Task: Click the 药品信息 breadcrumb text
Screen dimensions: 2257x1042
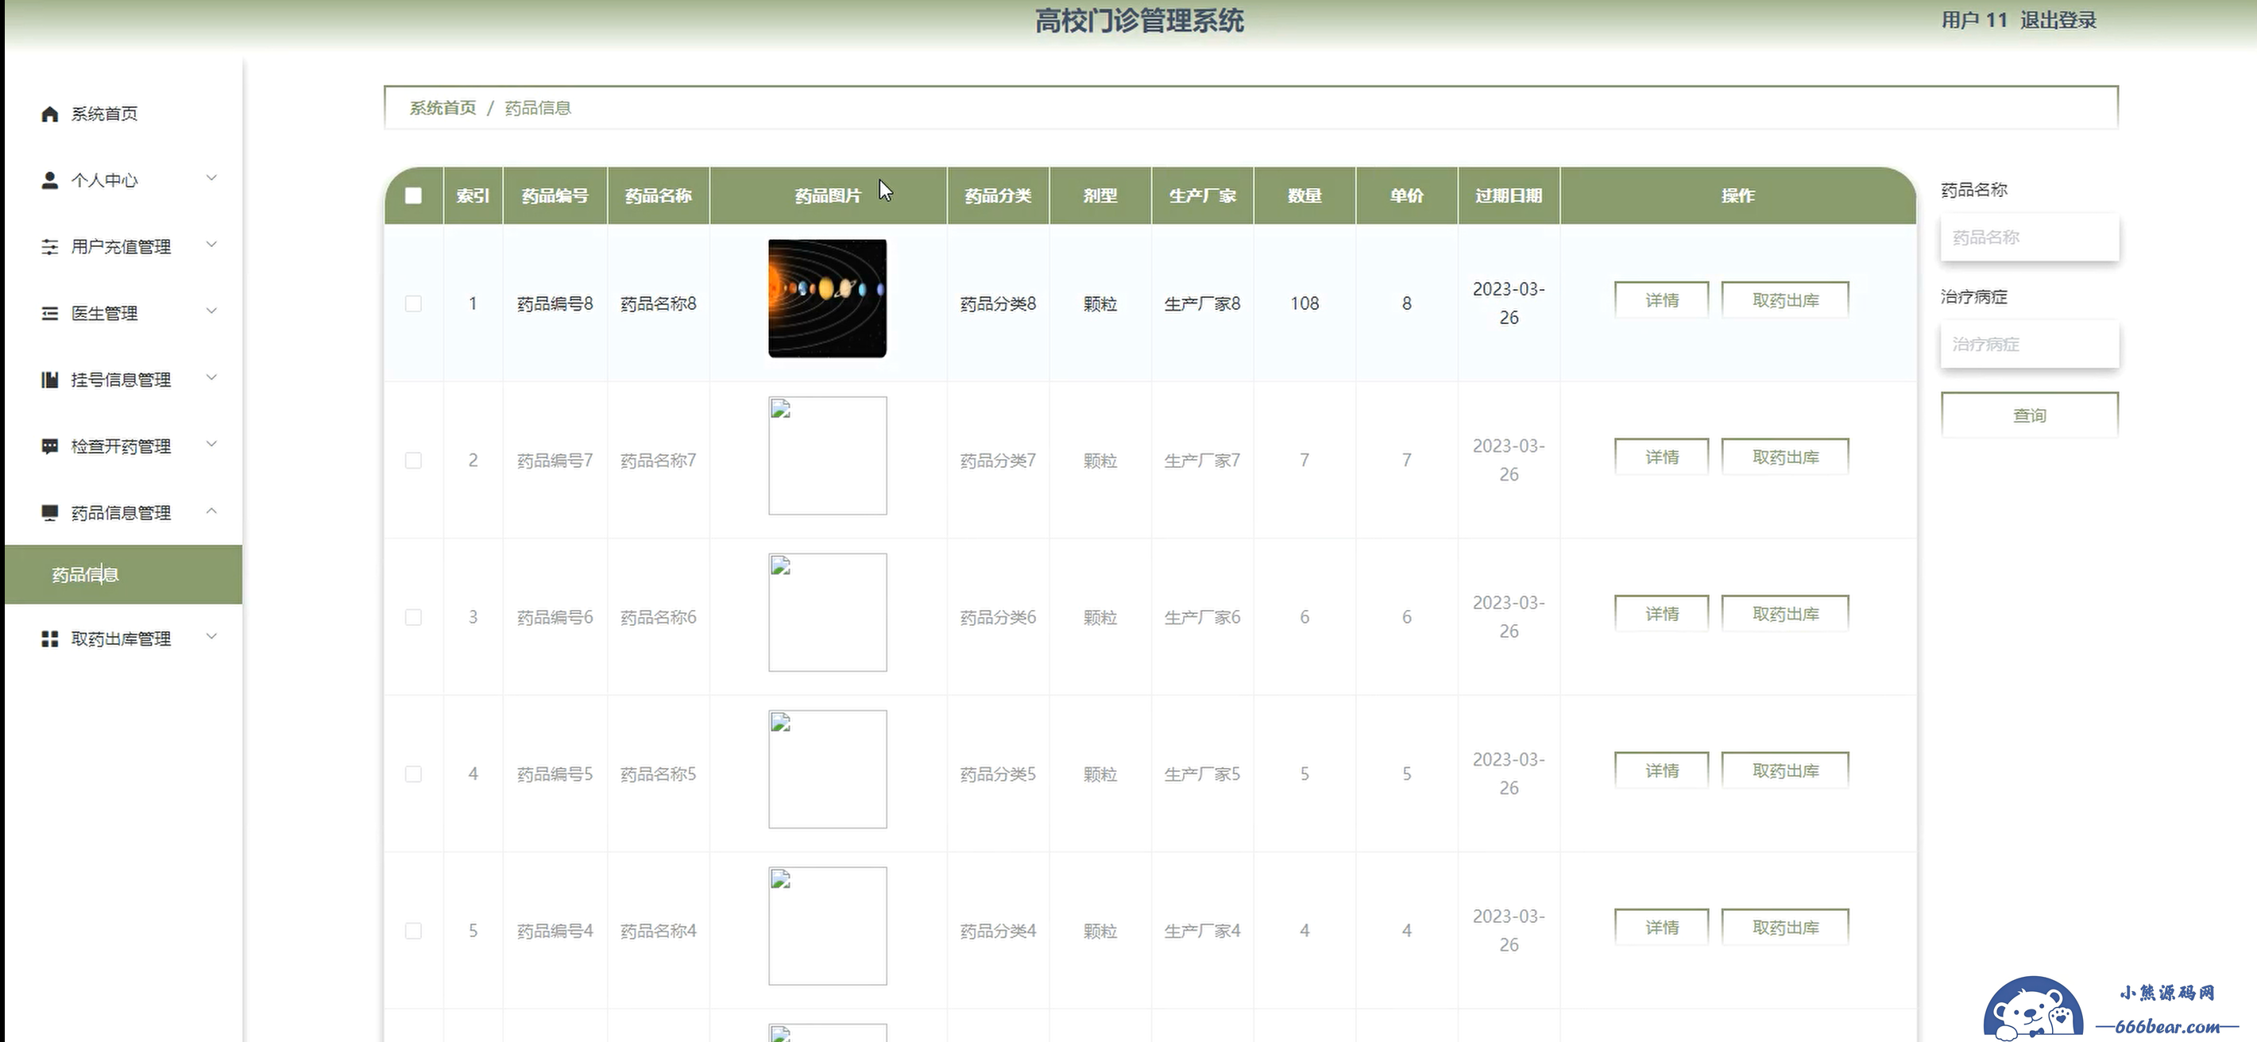Action: 538,108
